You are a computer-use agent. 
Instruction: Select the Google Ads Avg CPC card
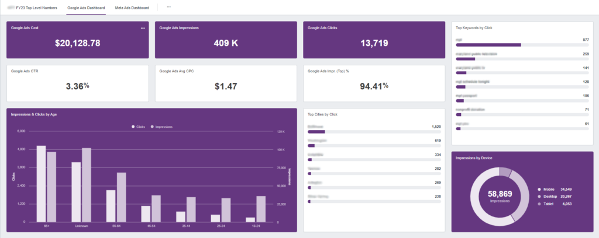226,83
